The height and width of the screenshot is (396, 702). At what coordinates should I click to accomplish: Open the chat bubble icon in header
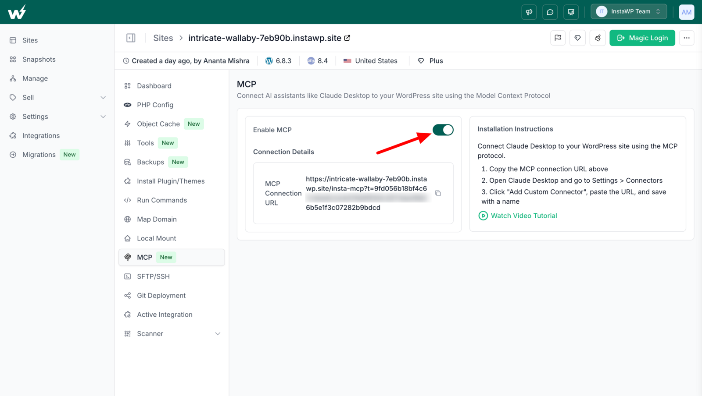click(550, 12)
